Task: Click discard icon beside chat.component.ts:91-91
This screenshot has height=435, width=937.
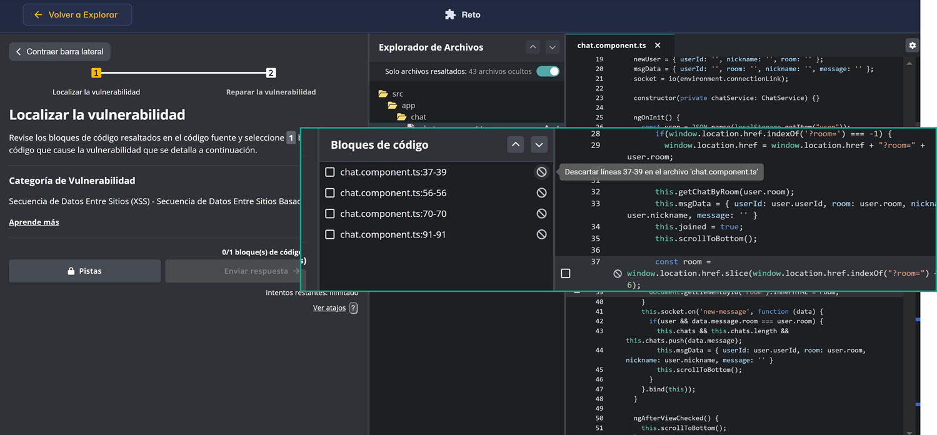Action: click(x=541, y=234)
